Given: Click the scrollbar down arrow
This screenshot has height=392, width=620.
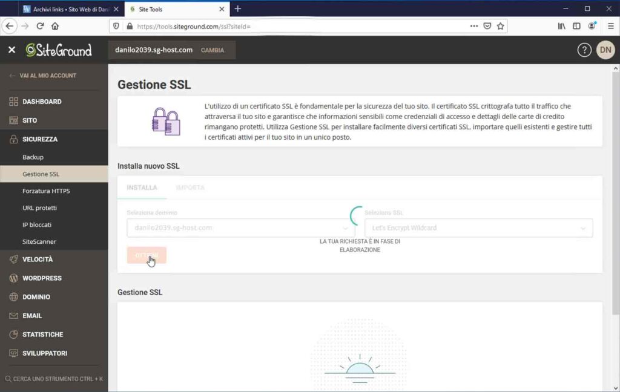Looking at the screenshot, I should pos(615,388).
